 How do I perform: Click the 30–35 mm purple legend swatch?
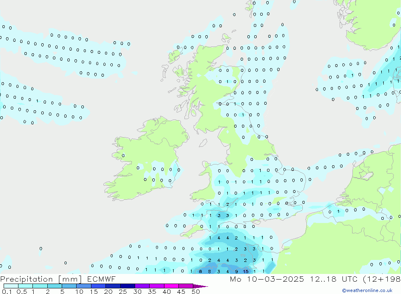(x=142, y=286)
